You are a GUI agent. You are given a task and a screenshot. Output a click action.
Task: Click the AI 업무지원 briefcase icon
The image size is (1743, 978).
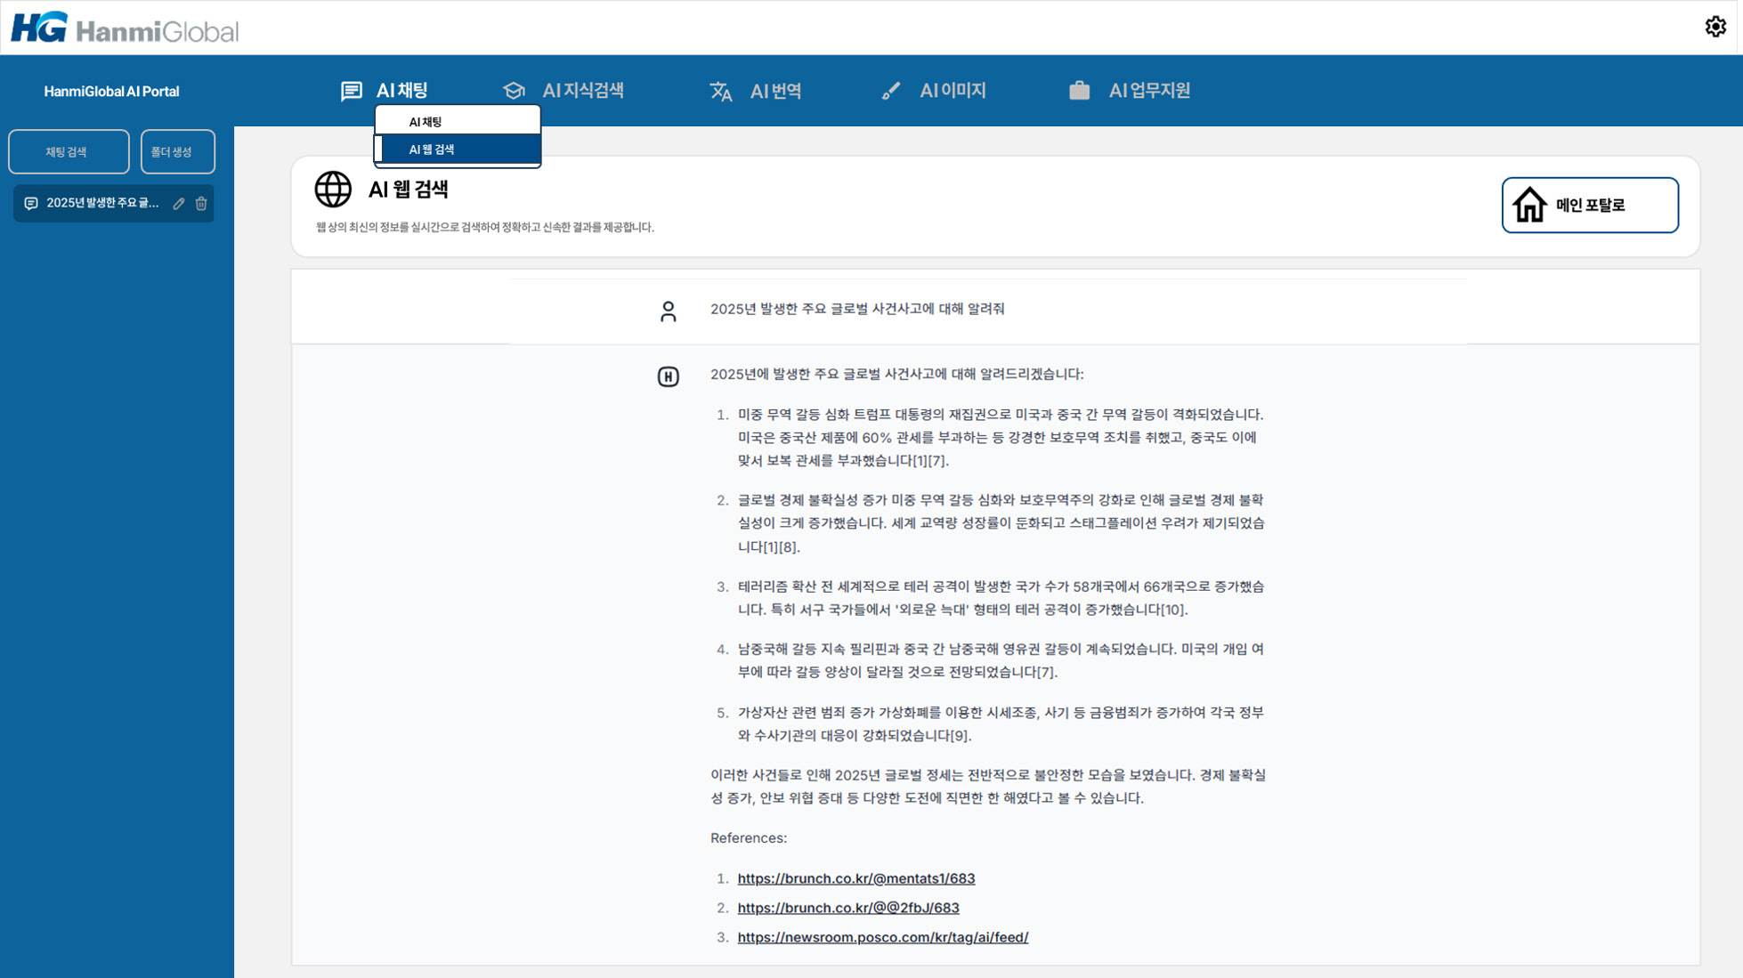tap(1079, 91)
